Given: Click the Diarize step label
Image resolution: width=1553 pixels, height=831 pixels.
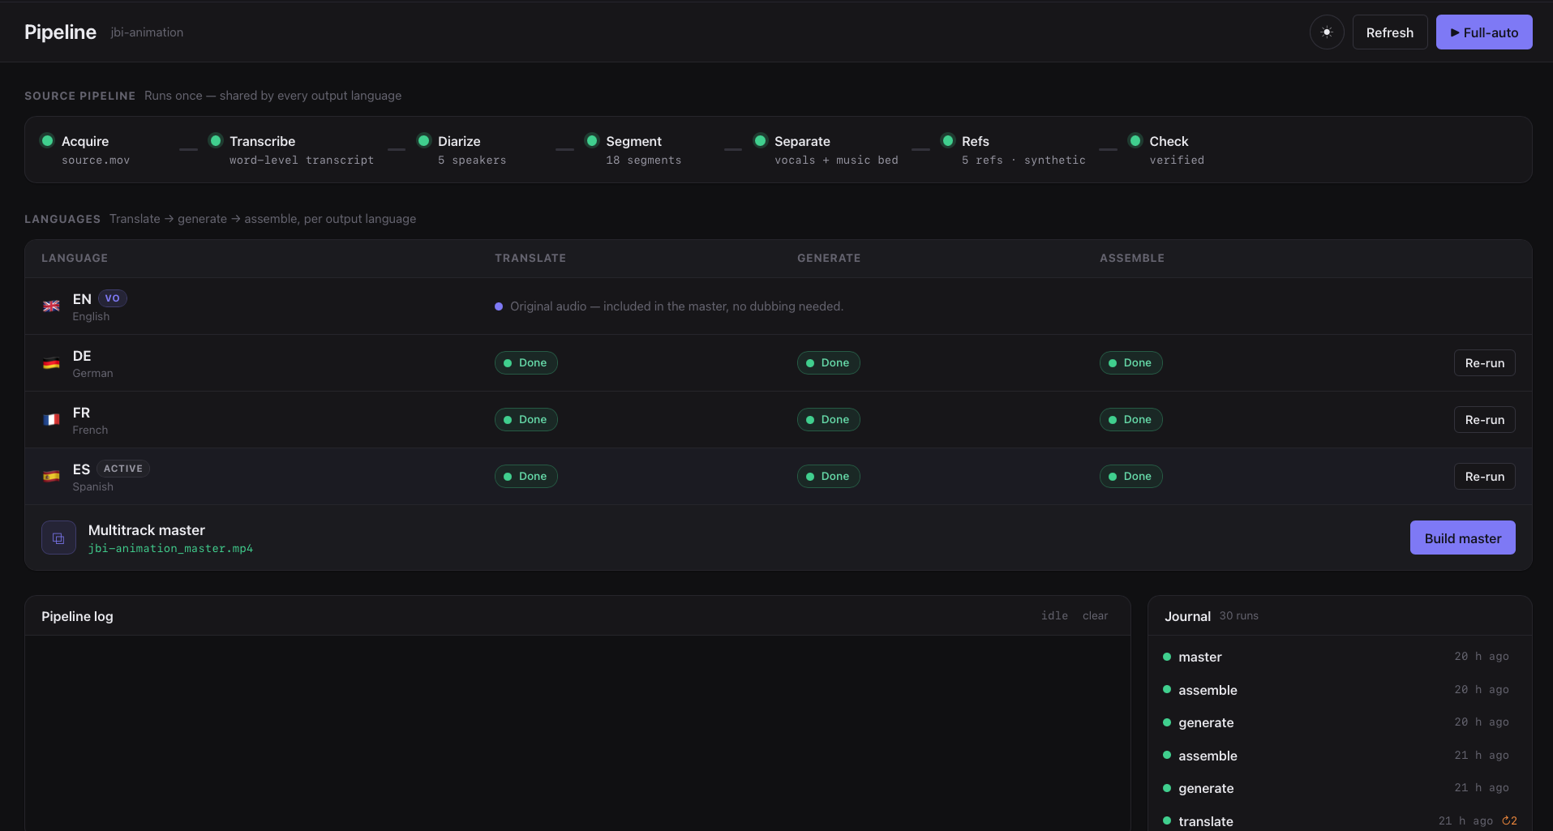Looking at the screenshot, I should 459,141.
